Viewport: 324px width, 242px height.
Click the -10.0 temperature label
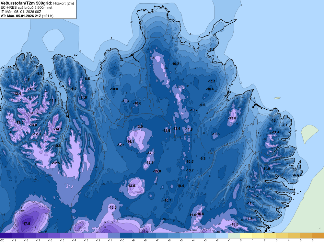[x=114, y=89]
